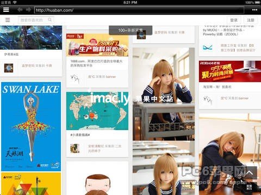Viewport: 261px width, 195px height.
Task: Go forward with the right arrow
Action: (28, 10)
